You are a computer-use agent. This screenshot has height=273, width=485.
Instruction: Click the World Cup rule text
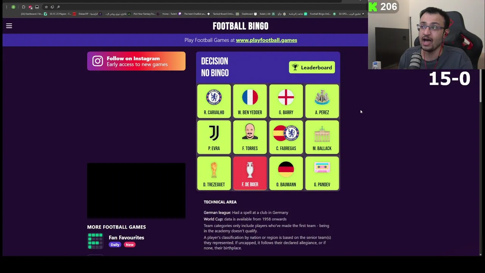pyautogui.click(x=245, y=219)
